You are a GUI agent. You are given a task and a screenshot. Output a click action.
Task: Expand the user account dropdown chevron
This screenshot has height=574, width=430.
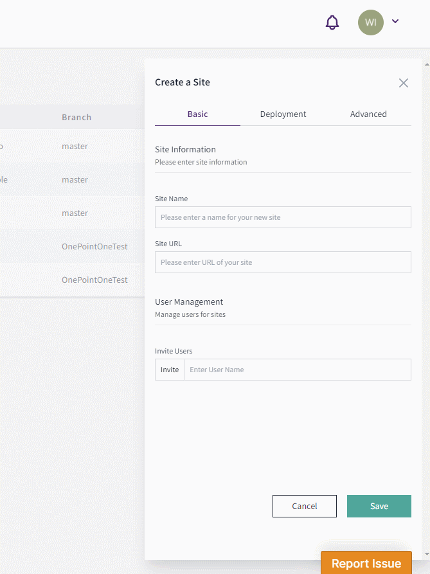395,21
